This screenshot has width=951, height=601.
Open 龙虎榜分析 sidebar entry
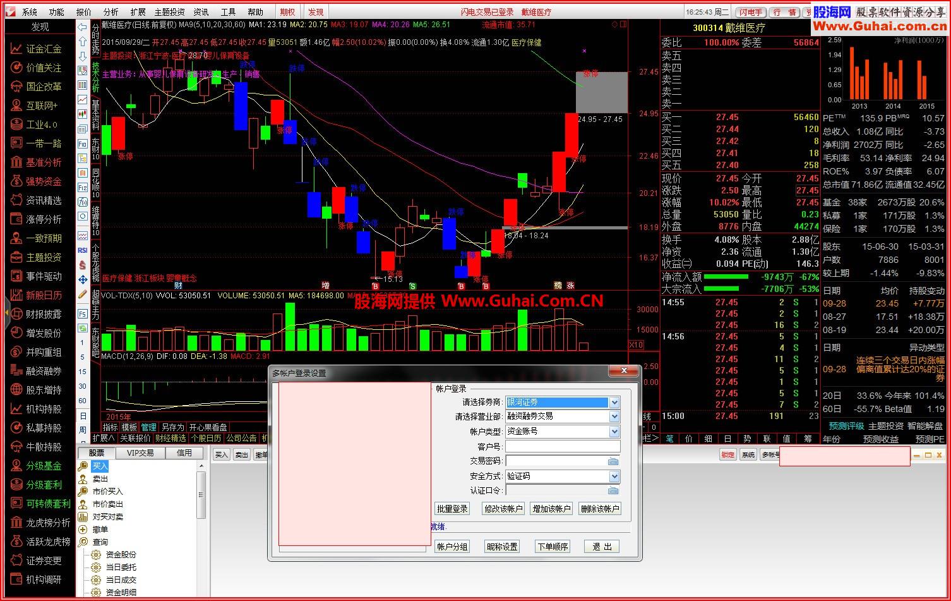47,523
